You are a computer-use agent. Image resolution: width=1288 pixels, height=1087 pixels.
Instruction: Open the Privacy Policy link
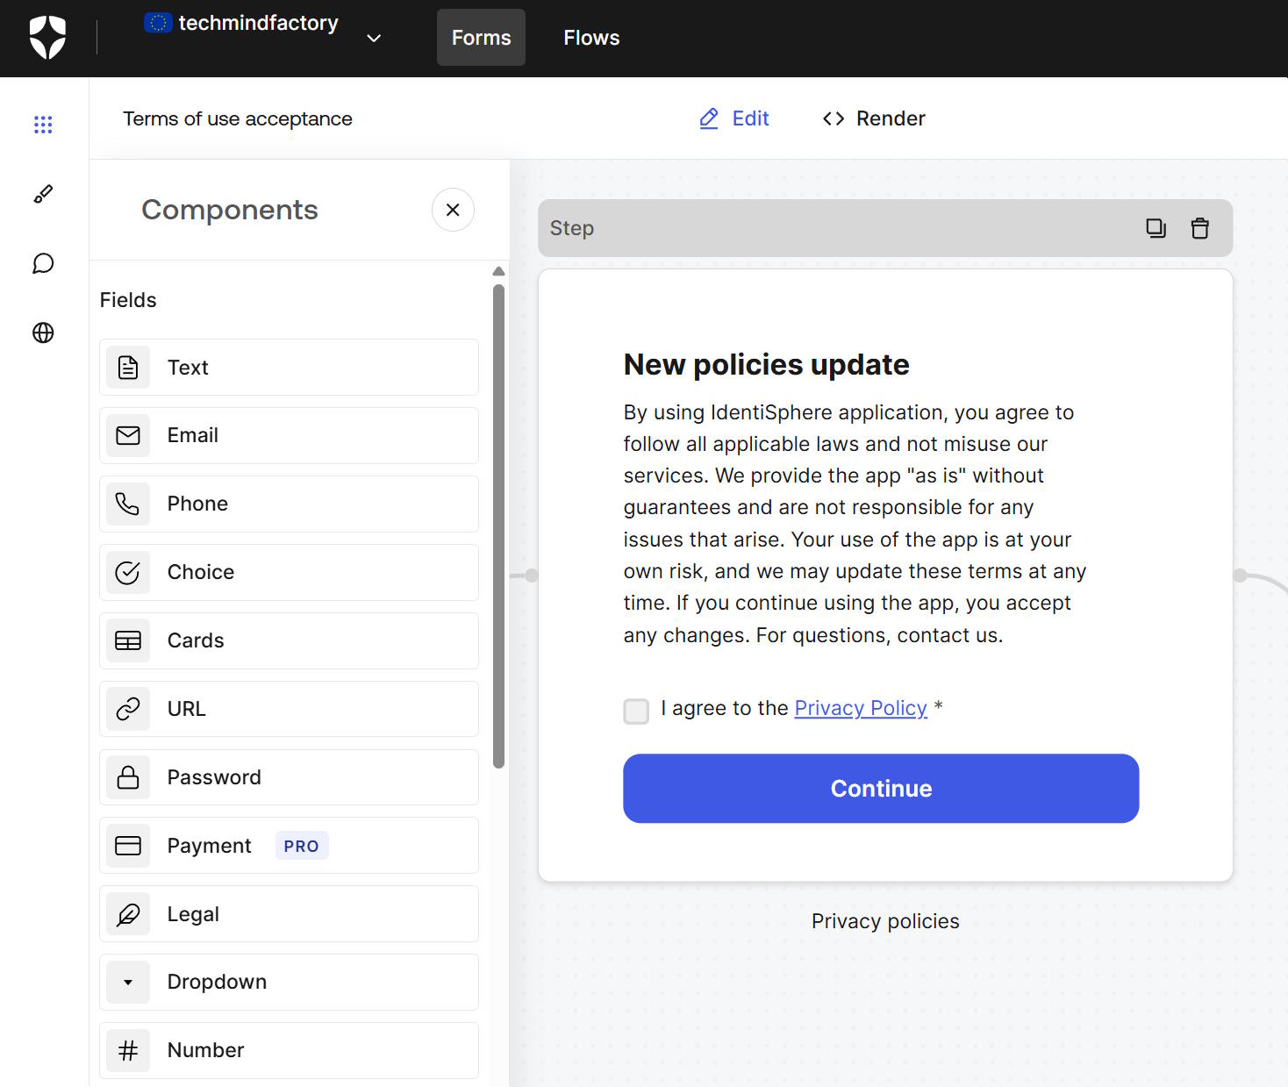point(860,708)
